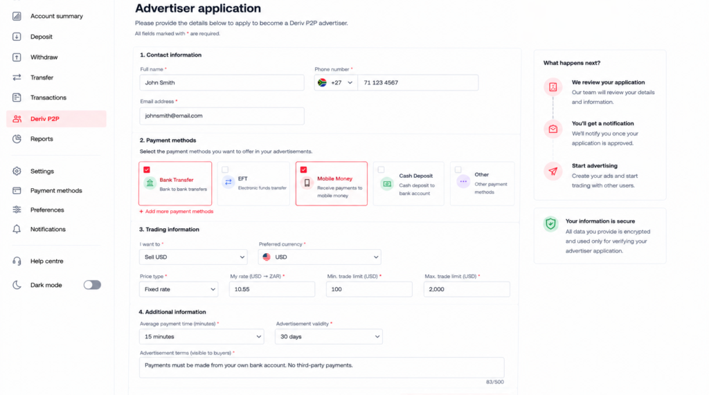
Task: Open Notifications bell icon
Action: point(17,229)
